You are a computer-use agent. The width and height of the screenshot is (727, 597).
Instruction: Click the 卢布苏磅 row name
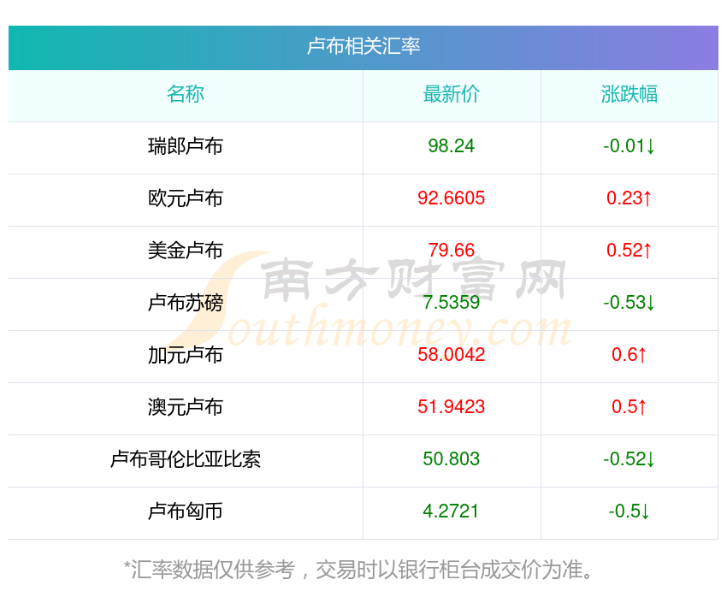click(x=186, y=303)
